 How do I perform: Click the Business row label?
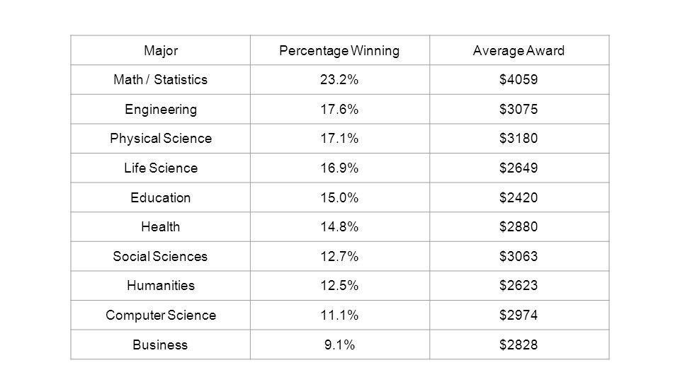161,345
